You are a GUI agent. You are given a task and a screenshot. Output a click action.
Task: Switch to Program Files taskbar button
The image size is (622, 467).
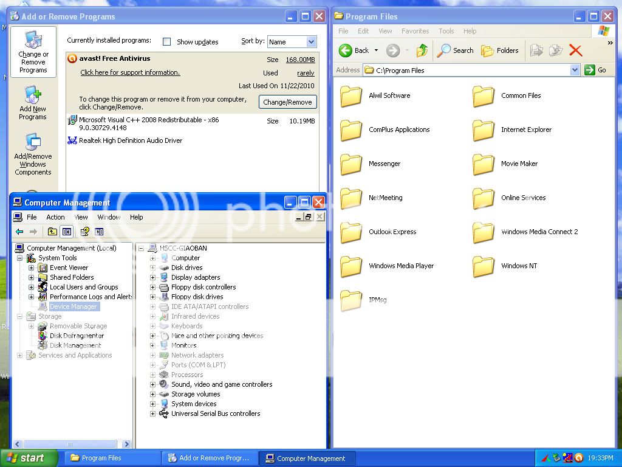(x=112, y=458)
